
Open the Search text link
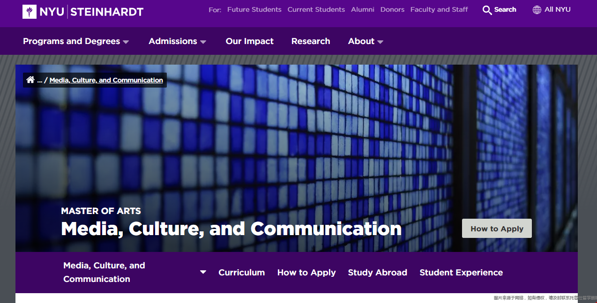(505, 9)
